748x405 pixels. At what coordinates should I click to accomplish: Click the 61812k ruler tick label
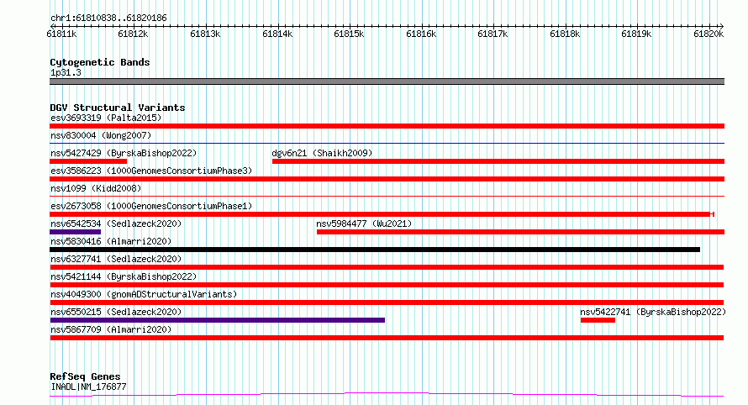[133, 34]
